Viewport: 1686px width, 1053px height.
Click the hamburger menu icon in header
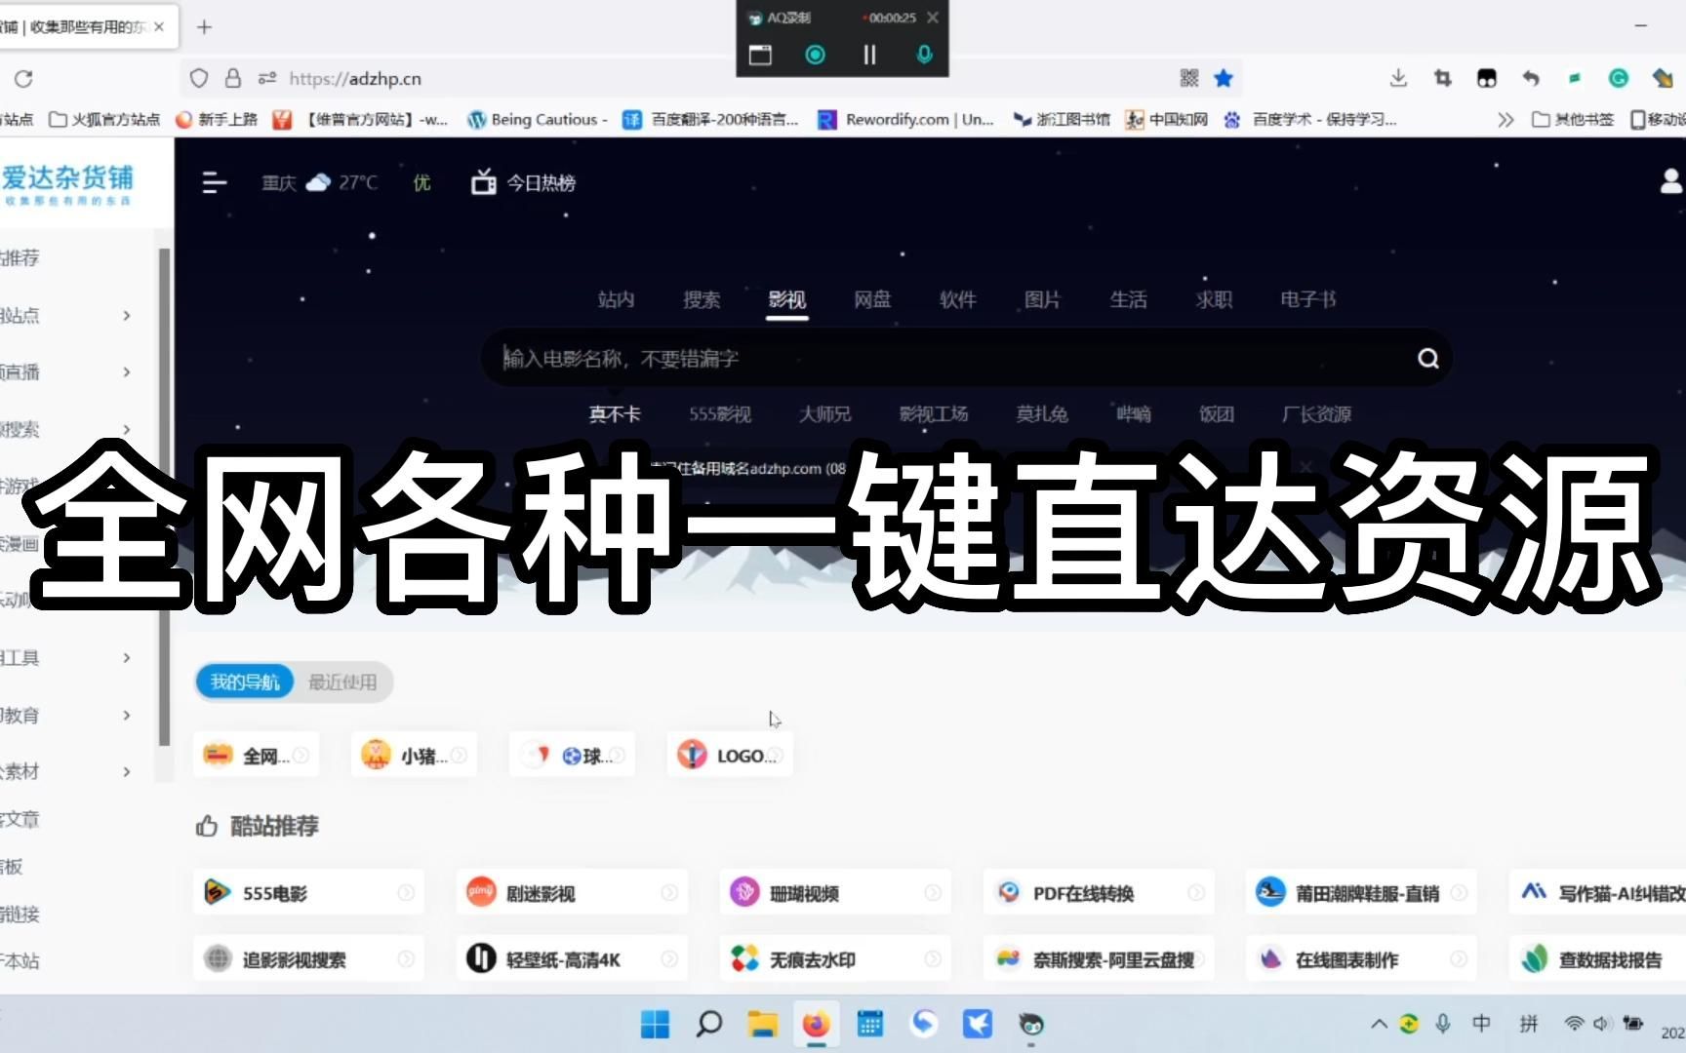pyautogui.click(x=214, y=182)
